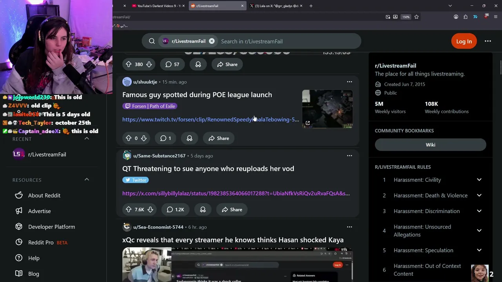Viewport: 502px width, 282px height.
Task: Open the list all tabs dropdown
Action: (450, 6)
